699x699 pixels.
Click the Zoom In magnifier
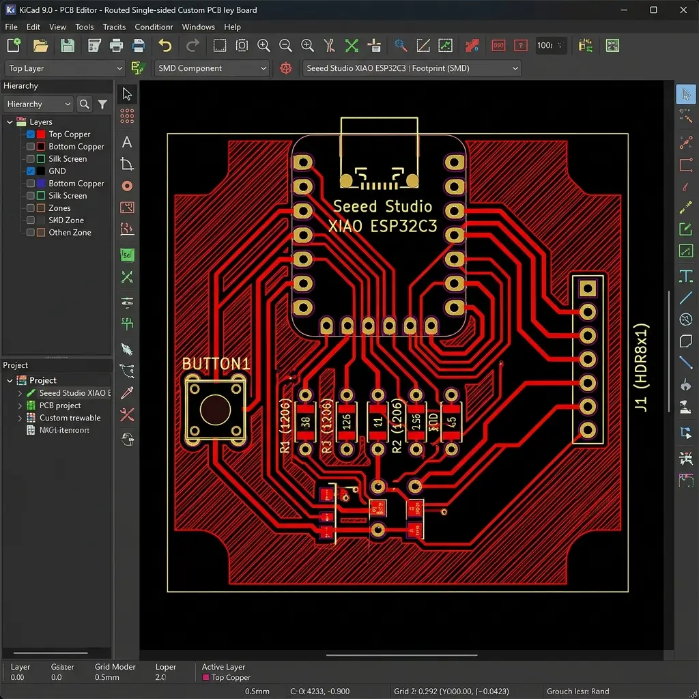tap(264, 46)
